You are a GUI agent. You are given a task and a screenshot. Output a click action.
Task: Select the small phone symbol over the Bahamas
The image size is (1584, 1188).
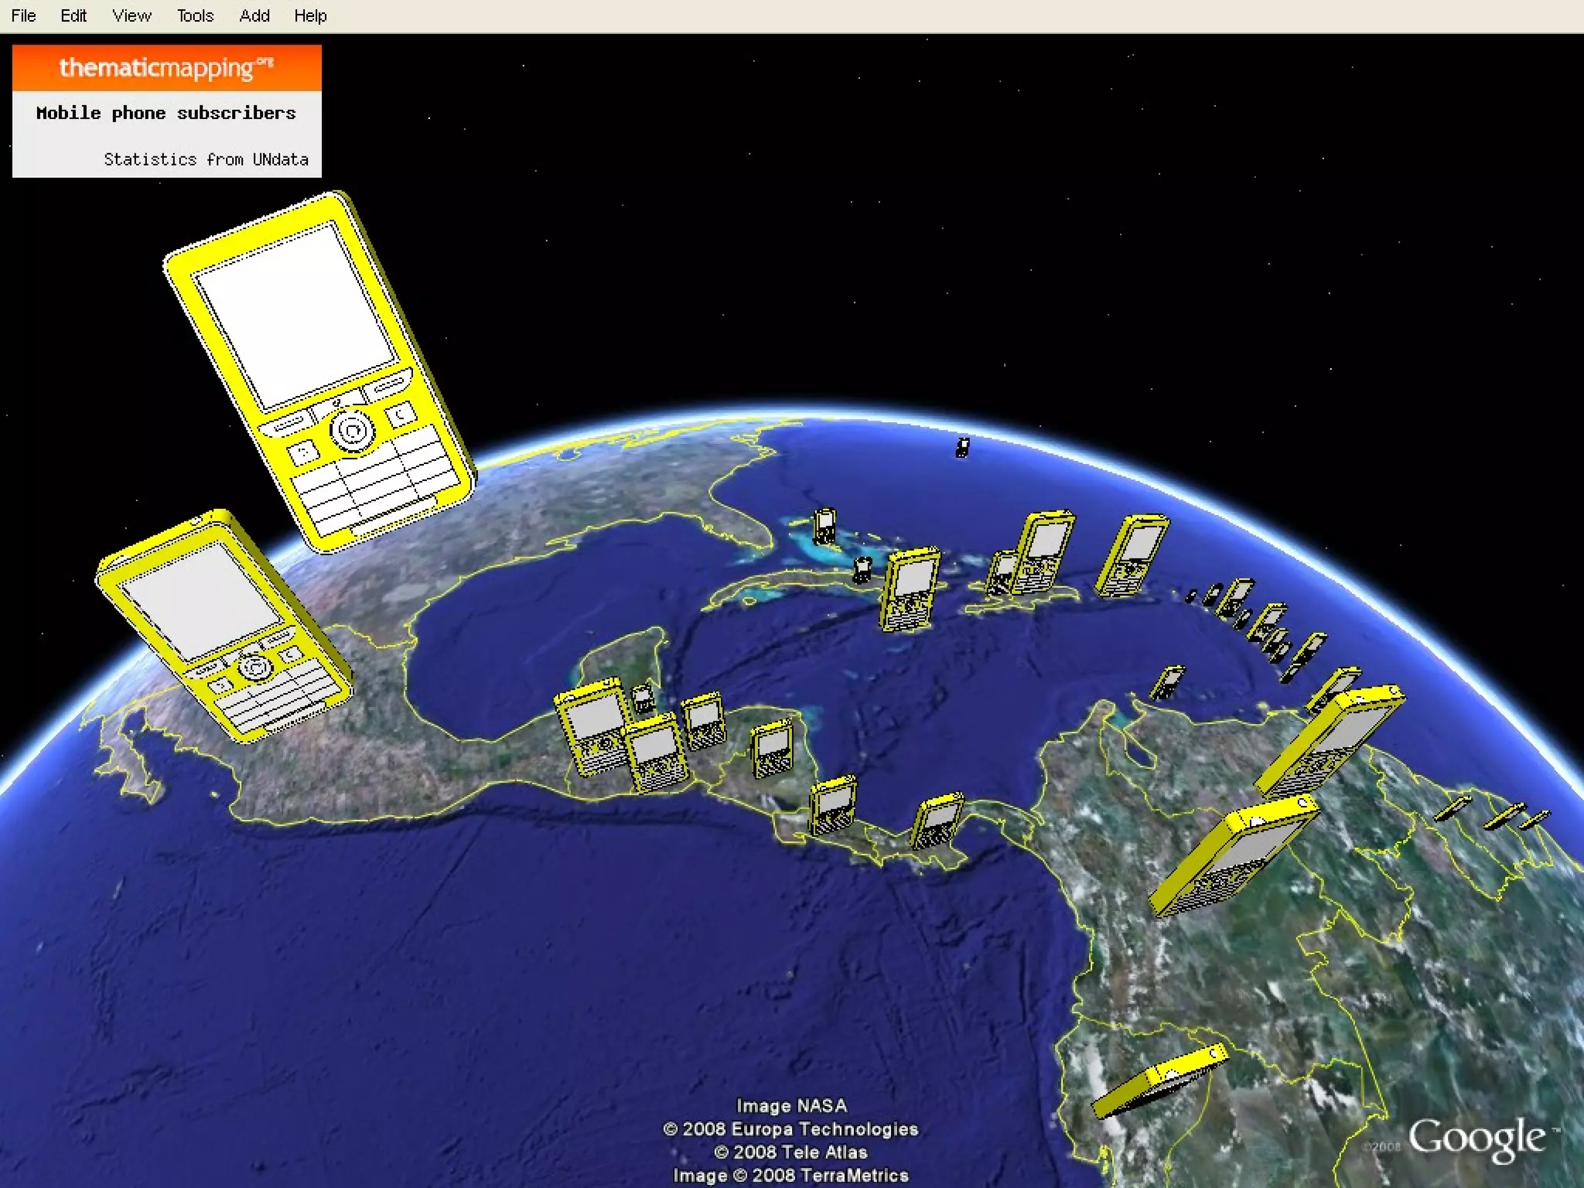pos(824,526)
